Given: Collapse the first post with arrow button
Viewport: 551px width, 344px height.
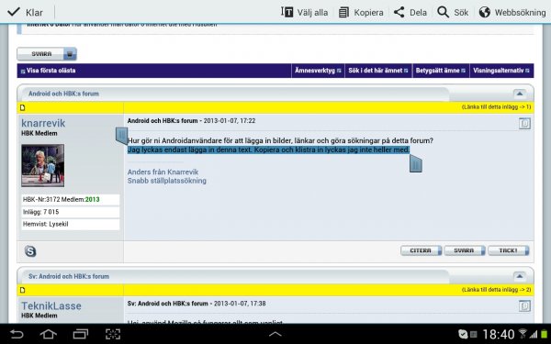Looking at the screenshot, I should point(520,94).
